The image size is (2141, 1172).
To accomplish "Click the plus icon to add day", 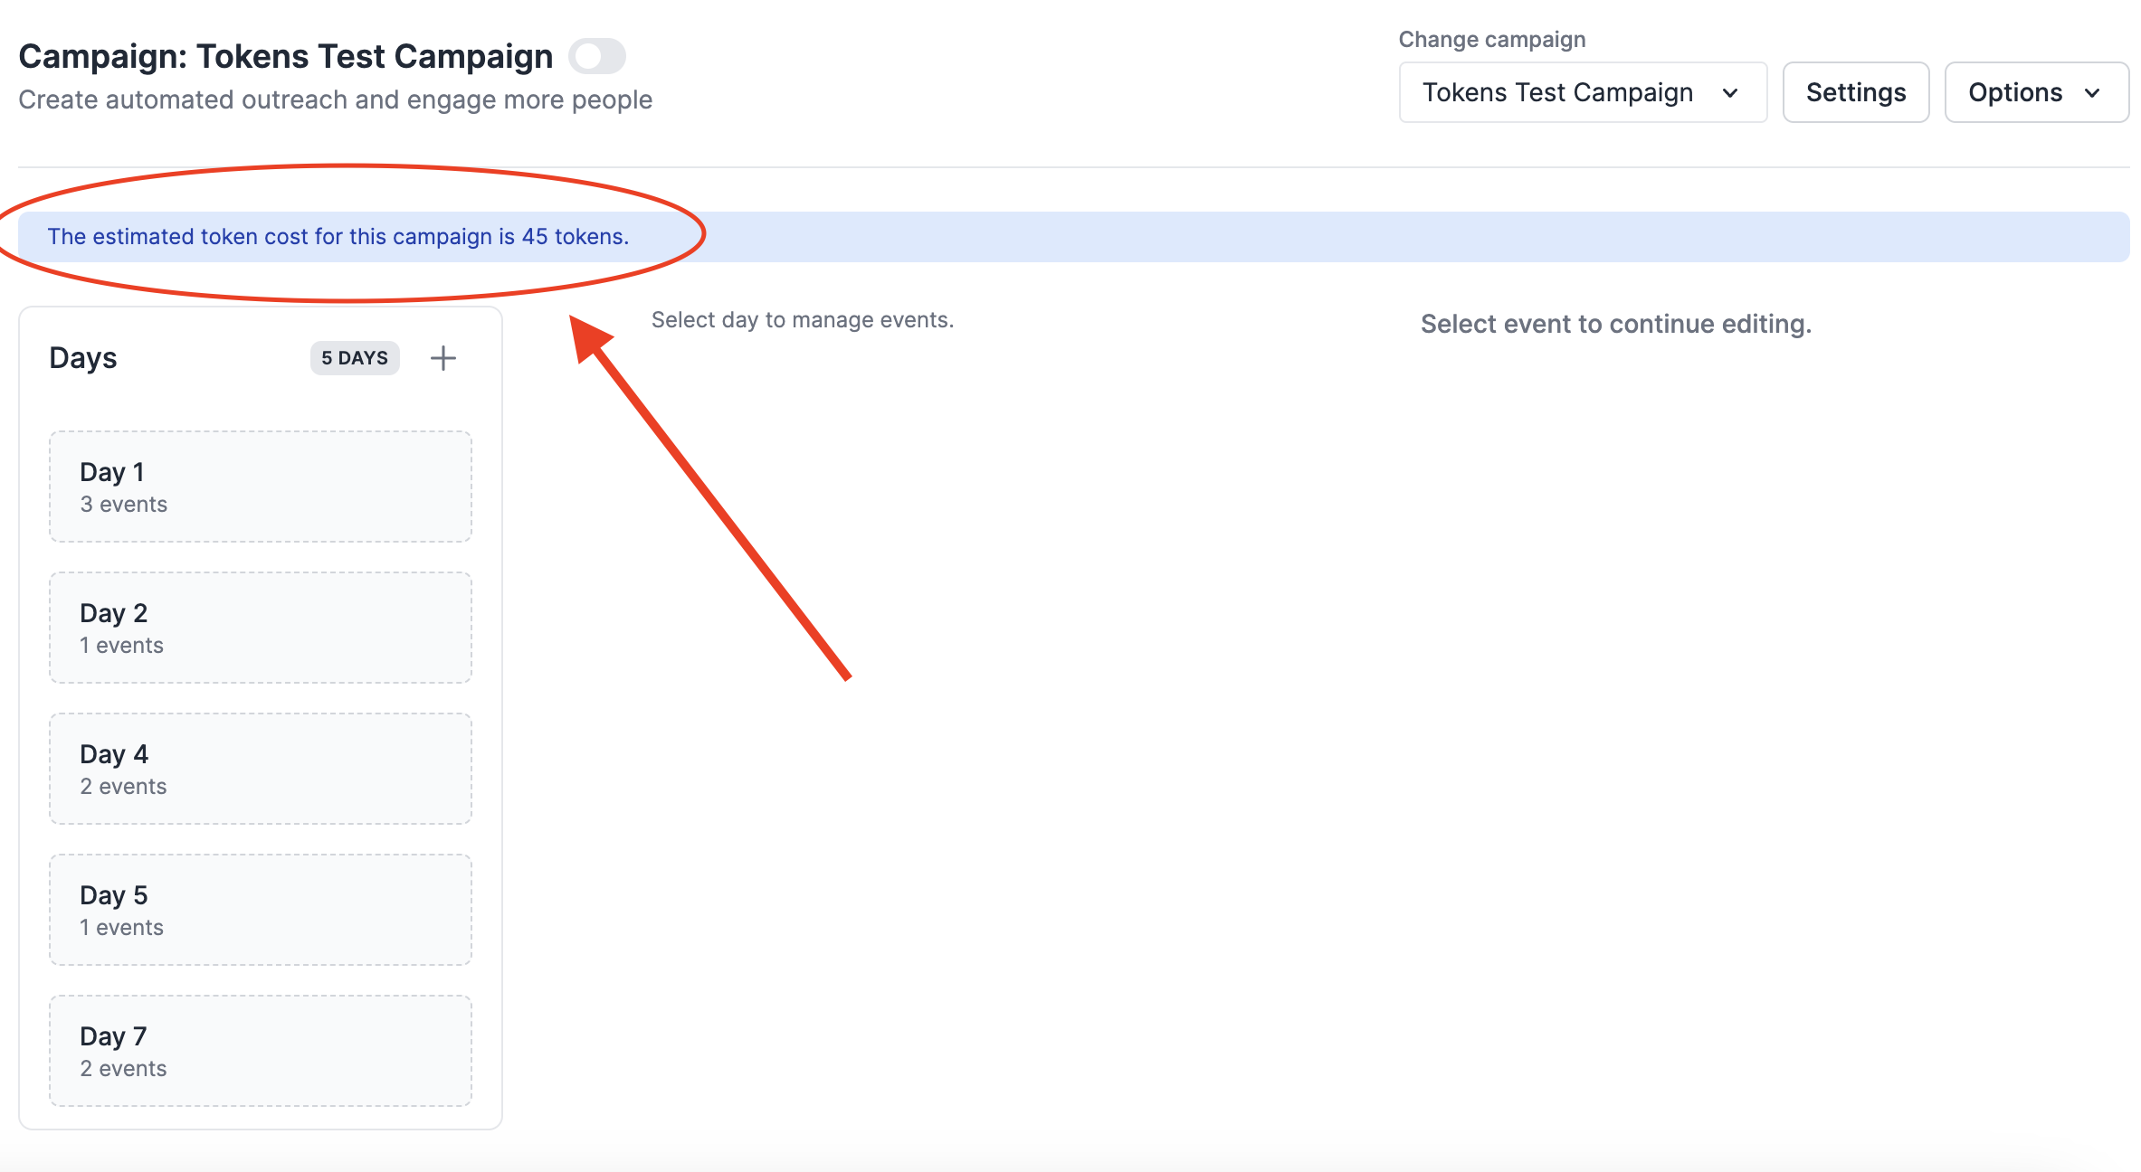I will 442,358.
